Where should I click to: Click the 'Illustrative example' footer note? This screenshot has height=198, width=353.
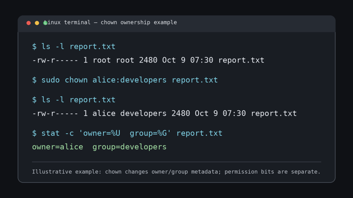(176, 172)
